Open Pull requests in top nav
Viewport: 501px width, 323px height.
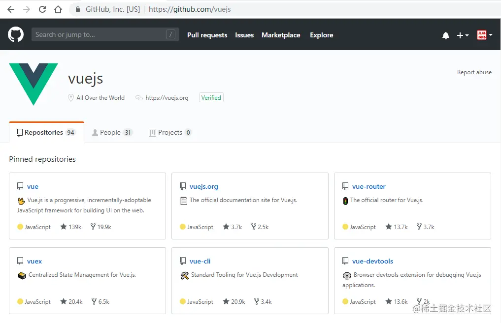point(207,35)
